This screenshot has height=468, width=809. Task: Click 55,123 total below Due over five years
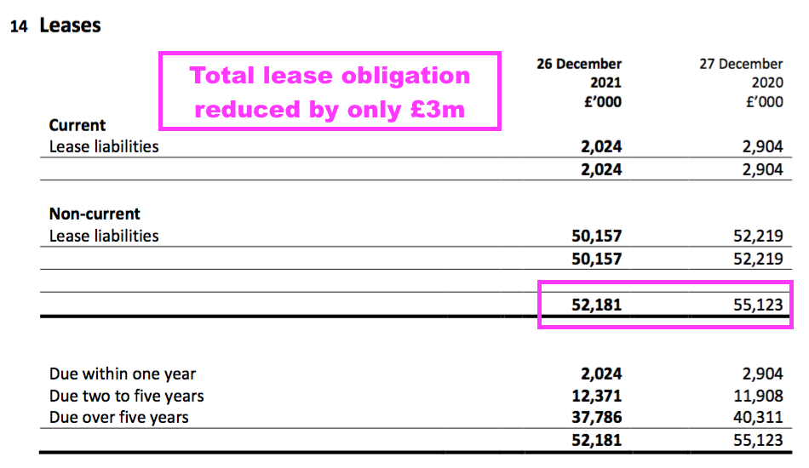coord(759,440)
